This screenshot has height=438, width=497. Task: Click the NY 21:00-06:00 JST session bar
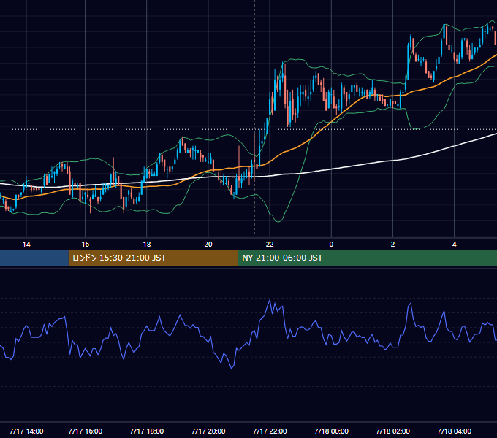[x=368, y=258]
